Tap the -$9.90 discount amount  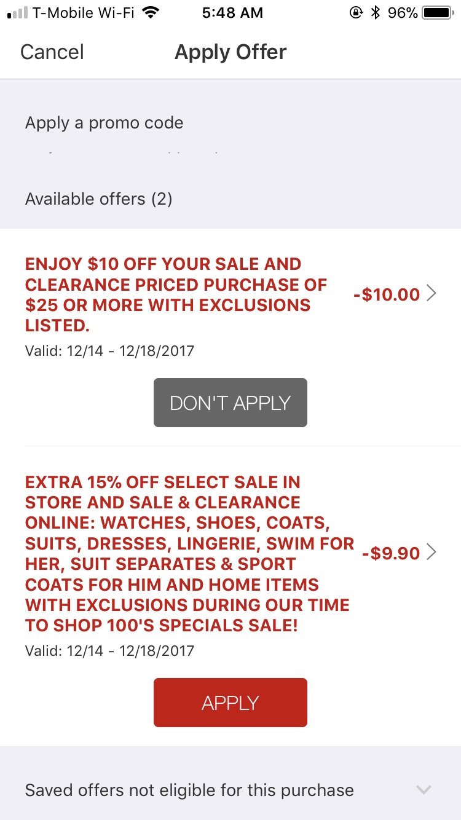click(x=391, y=553)
